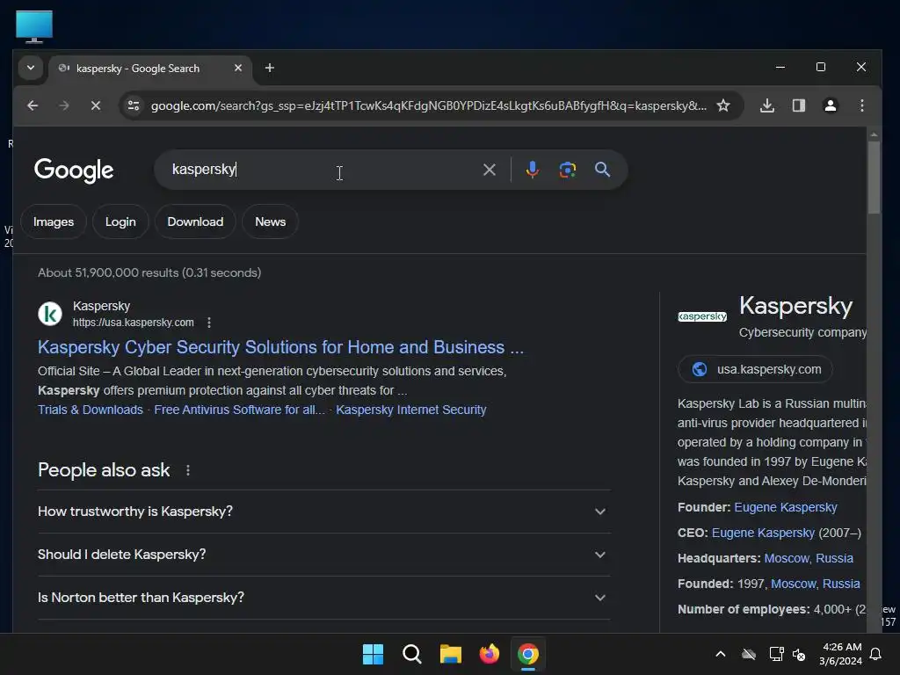Submit search with magnifier icon
The image size is (900, 675).
(602, 170)
